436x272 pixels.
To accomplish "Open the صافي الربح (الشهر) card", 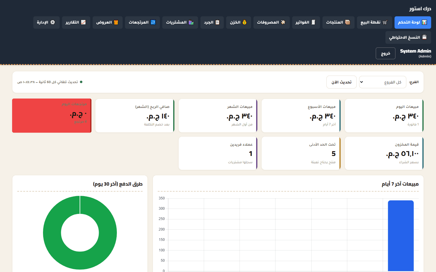I will click(x=135, y=116).
